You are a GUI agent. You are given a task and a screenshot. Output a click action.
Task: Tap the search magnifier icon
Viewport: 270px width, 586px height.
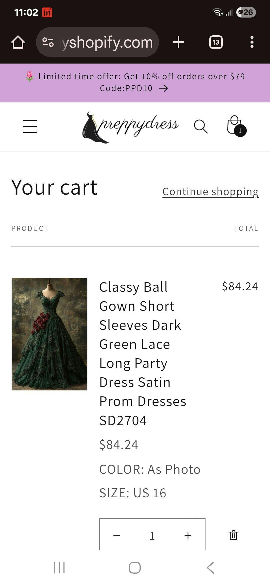click(201, 126)
